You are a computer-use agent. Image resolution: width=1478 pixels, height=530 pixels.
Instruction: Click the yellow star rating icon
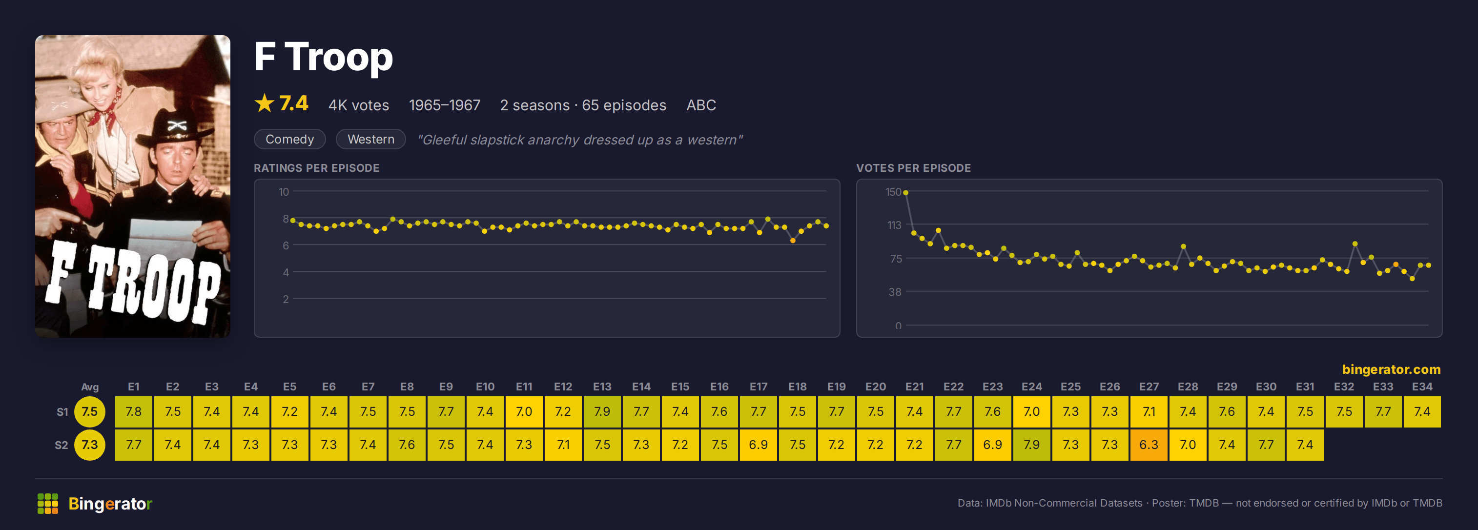(265, 103)
